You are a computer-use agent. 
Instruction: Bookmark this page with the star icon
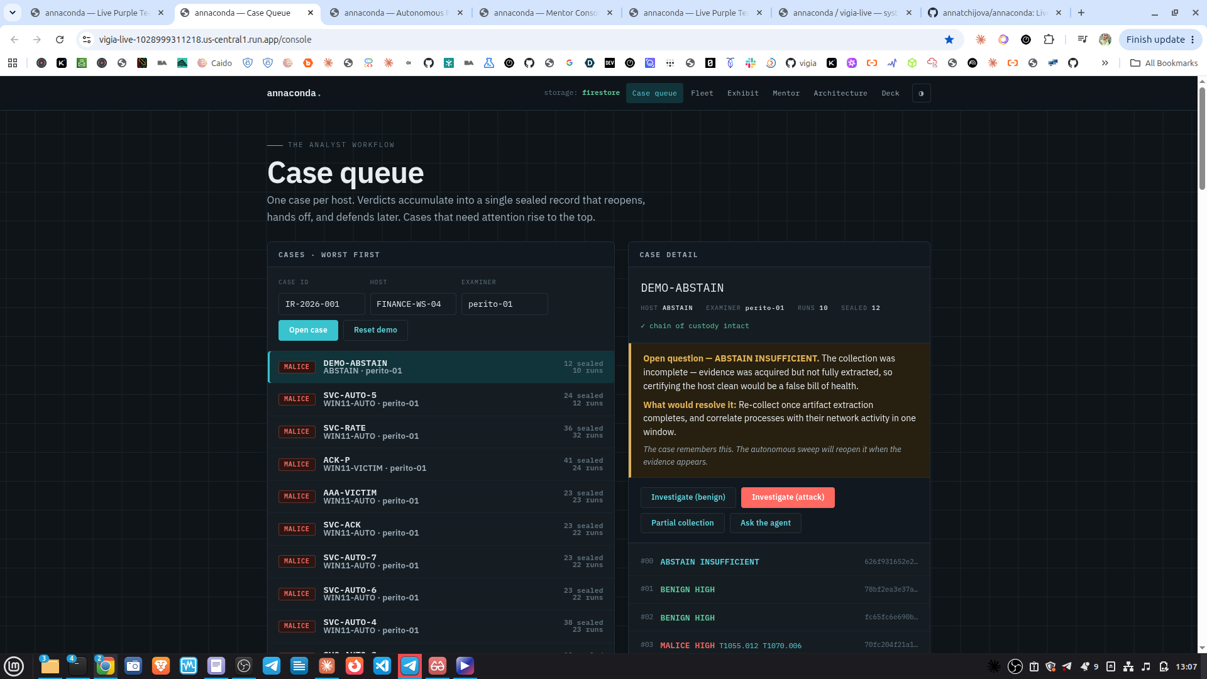(x=949, y=40)
